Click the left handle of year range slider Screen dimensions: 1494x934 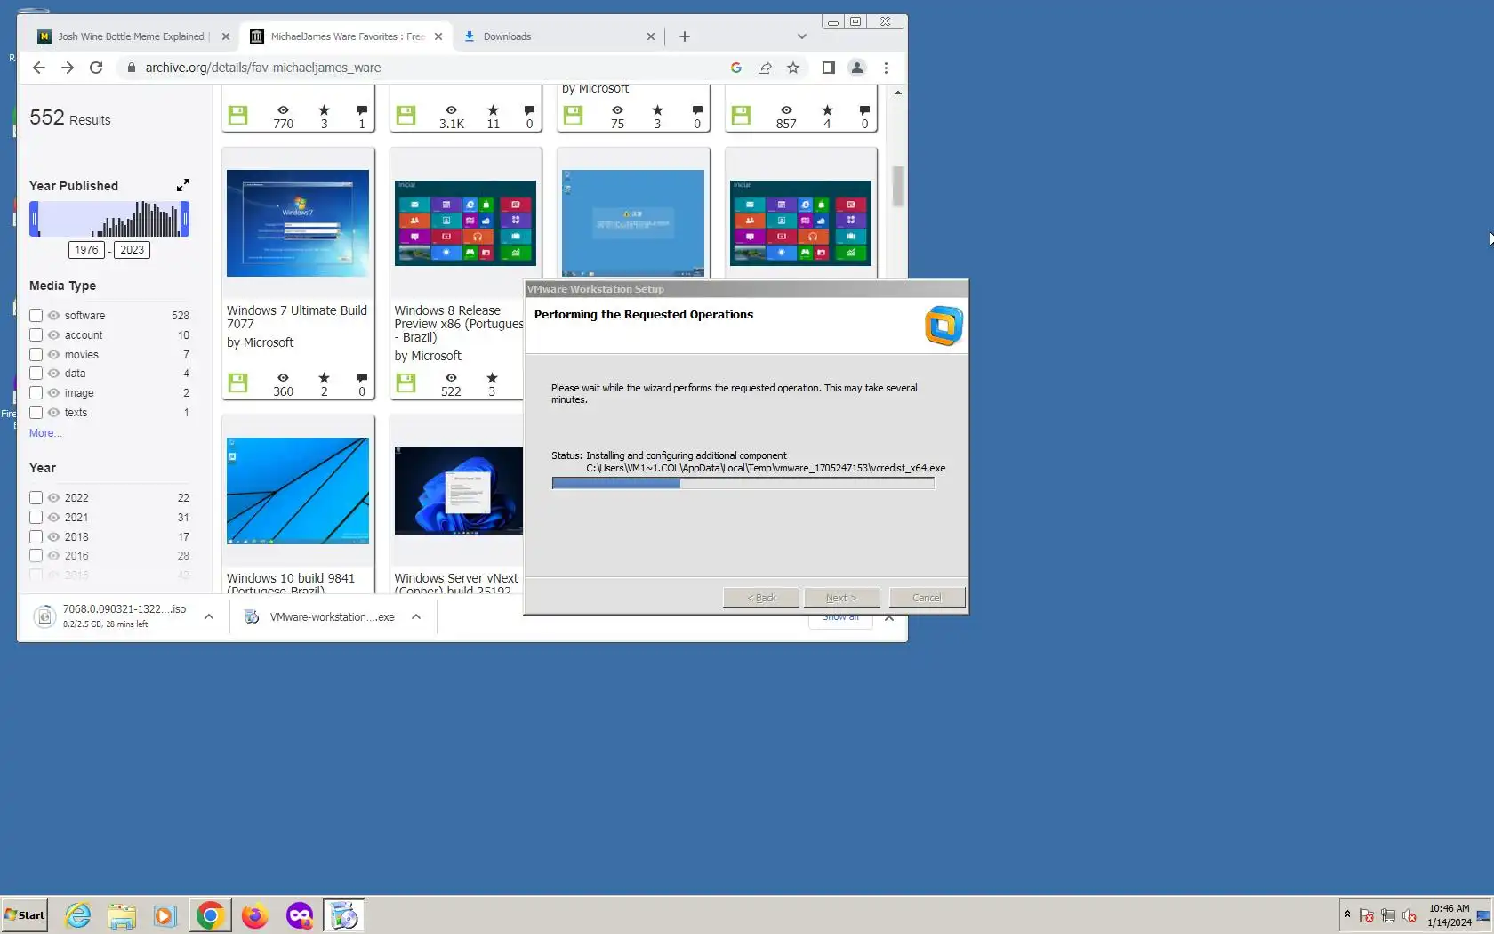click(34, 219)
